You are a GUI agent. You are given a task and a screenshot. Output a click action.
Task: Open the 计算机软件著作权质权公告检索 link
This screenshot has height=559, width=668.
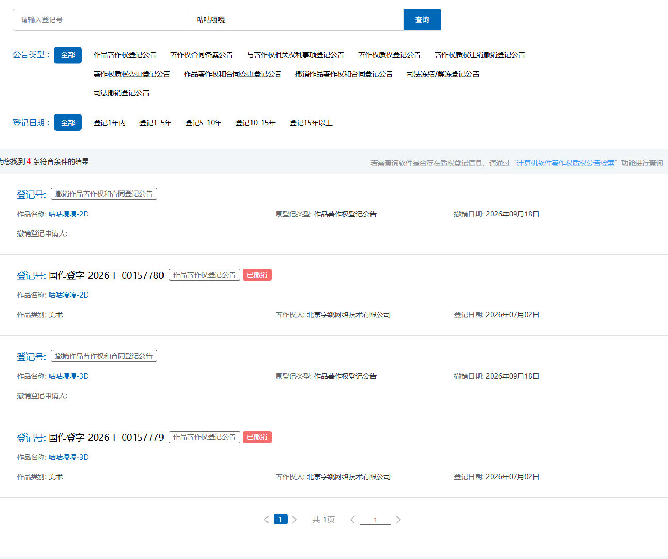[x=566, y=163]
